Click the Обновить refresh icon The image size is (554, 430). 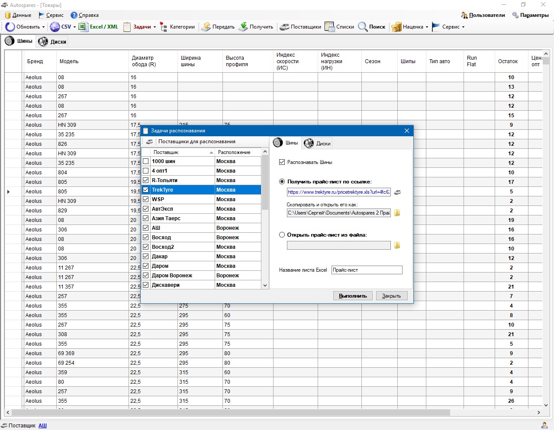pyautogui.click(x=10, y=27)
